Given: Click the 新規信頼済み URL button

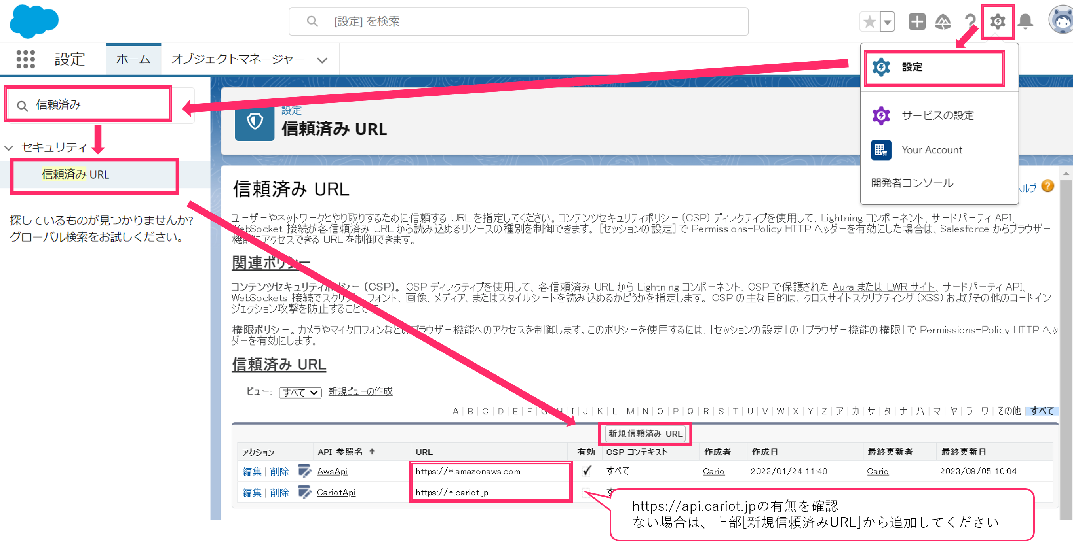Looking at the screenshot, I should [x=645, y=433].
